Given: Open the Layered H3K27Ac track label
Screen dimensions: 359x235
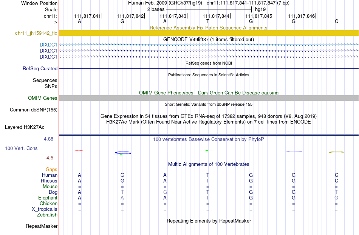Looking at the screenshot, I should pos(25,127).
